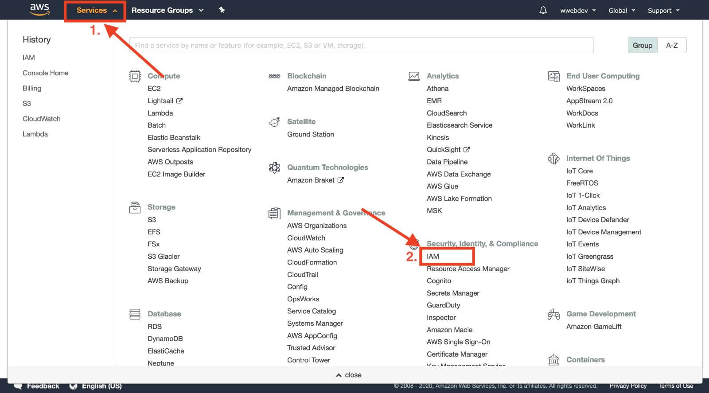The height and width of the screenshot is (393, 709).
Task: Click the Satellite category icon
Action: (x=274, y=122)
